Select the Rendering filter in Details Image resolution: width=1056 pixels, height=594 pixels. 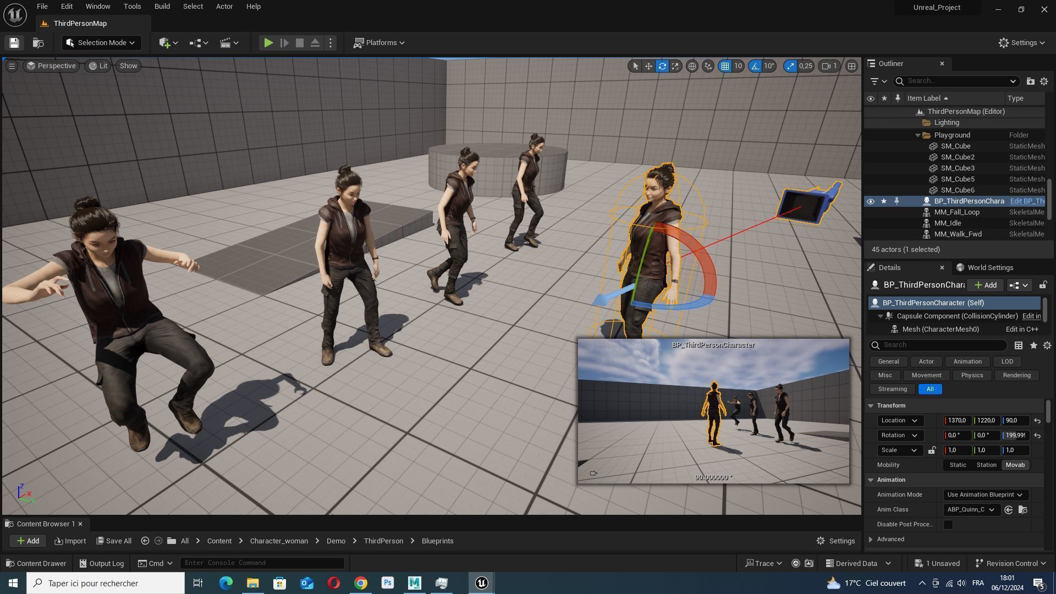(1016, 376)
